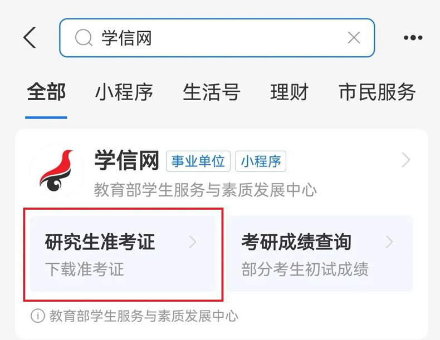This screenshot has height=340, width=440.
Task: Tap the back arrow icon
Action: click(x=30, y=37)
